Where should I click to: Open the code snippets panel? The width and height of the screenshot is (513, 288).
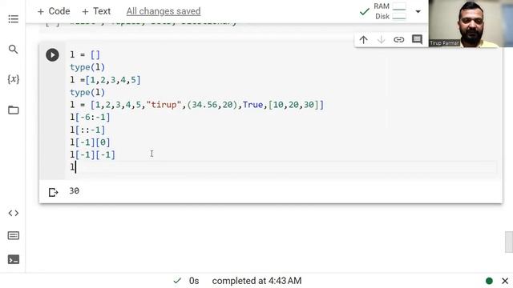point(13,214)
